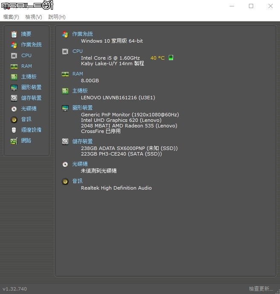Open the 網路 network card icon in sidebar
This screenshot has height=294, width=280.
tap(14, 141)
